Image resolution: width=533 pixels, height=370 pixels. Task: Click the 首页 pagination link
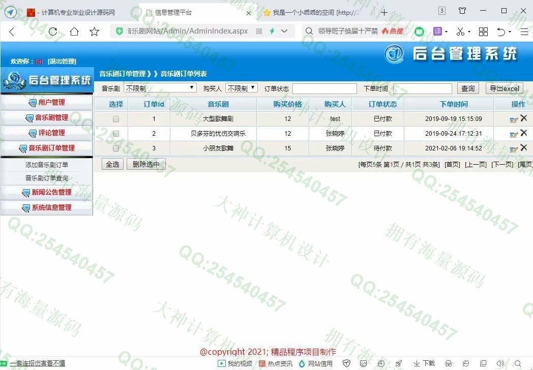(452, 165)
